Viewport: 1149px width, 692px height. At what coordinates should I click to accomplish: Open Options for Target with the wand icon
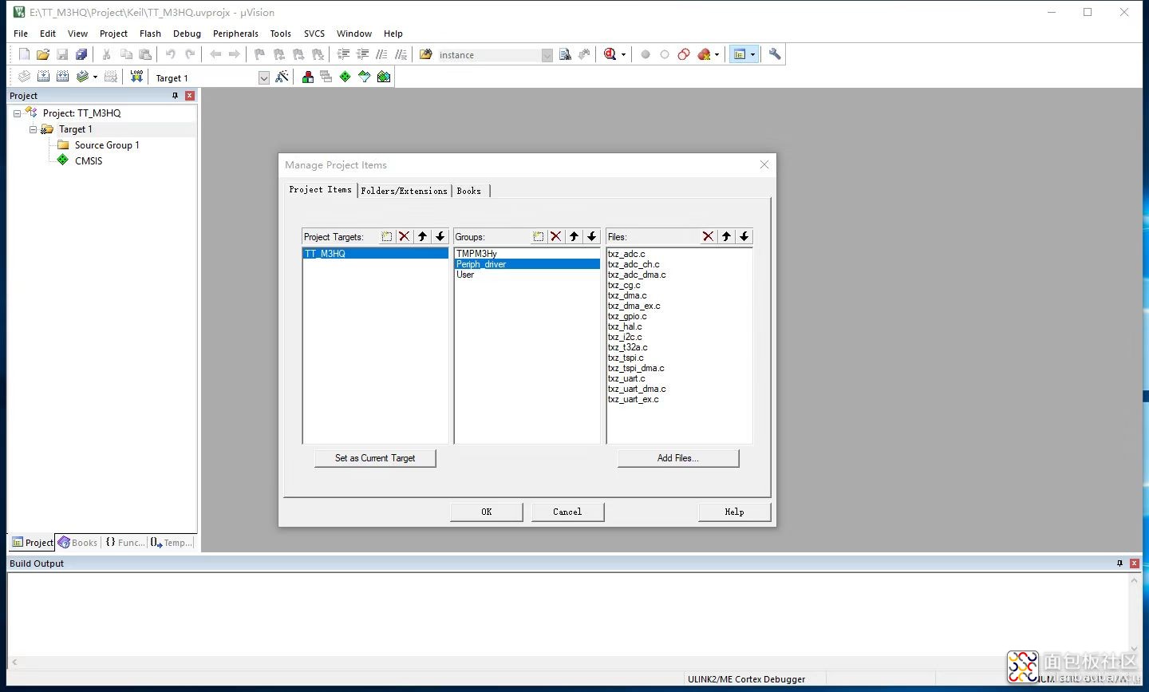click(x=282, y=77)
